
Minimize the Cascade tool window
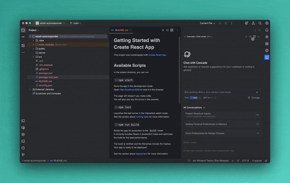click(260, 30)
